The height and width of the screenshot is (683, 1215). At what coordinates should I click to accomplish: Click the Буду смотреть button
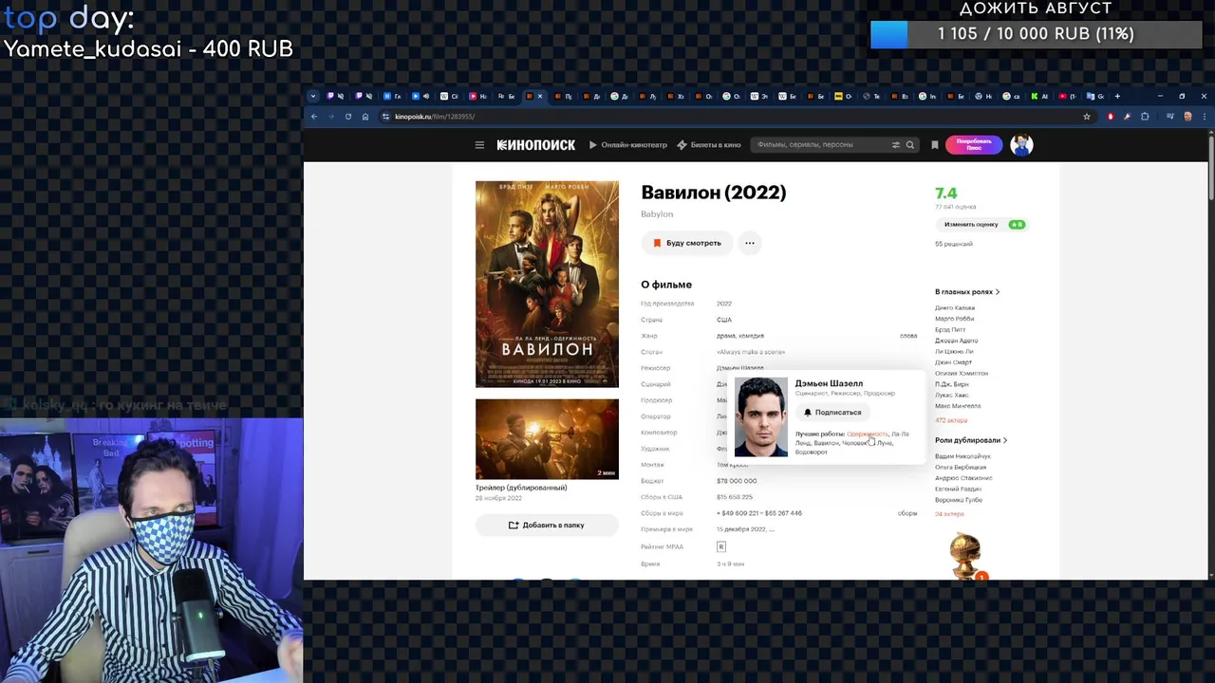687,243
